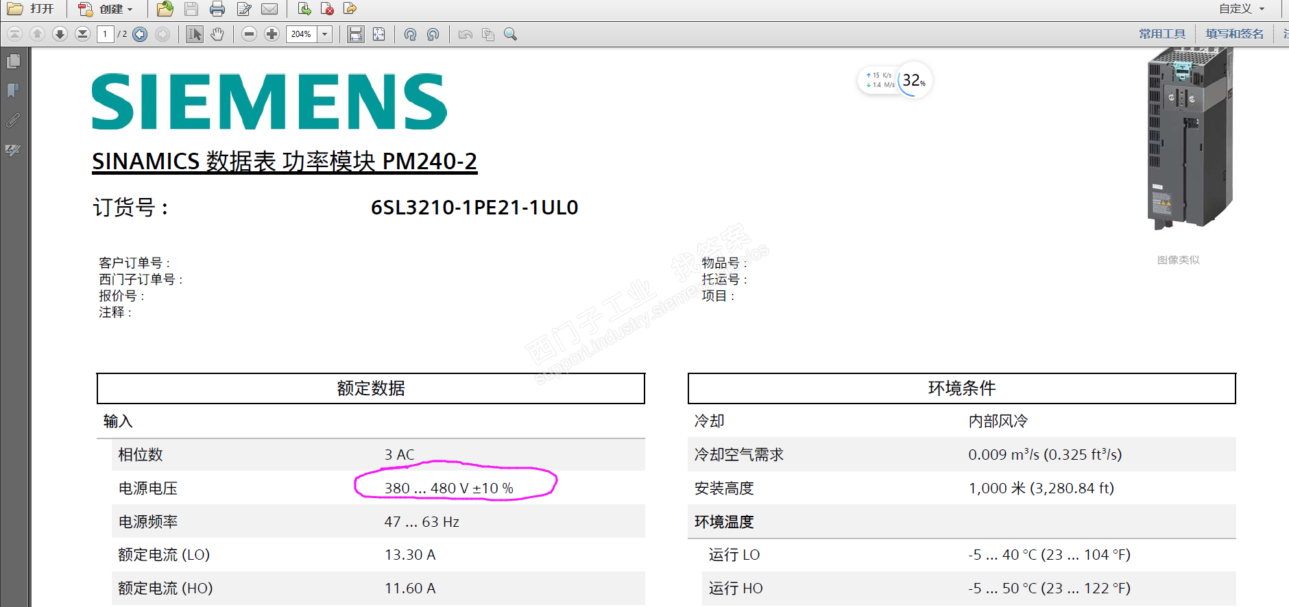Click the 客户订单号 field label
Image resolution: width=1289 pixels, height=607 pixels.
click(134, 263)
